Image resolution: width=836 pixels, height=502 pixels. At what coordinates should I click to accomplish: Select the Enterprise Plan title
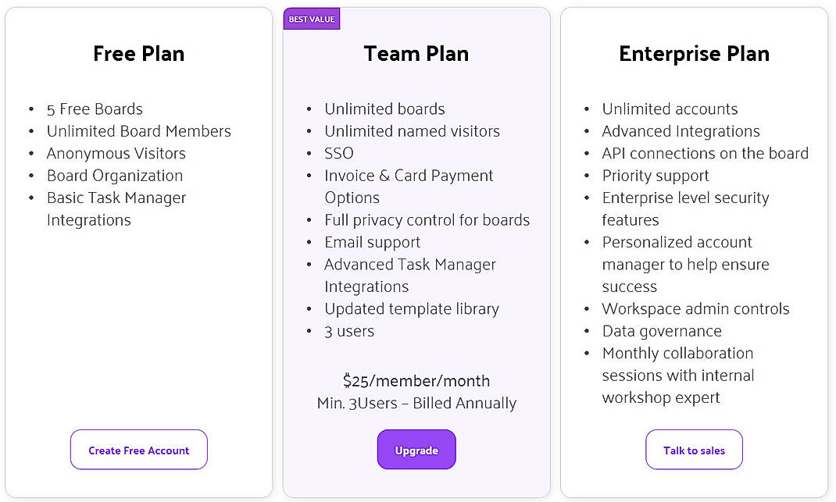pos(694,54)
